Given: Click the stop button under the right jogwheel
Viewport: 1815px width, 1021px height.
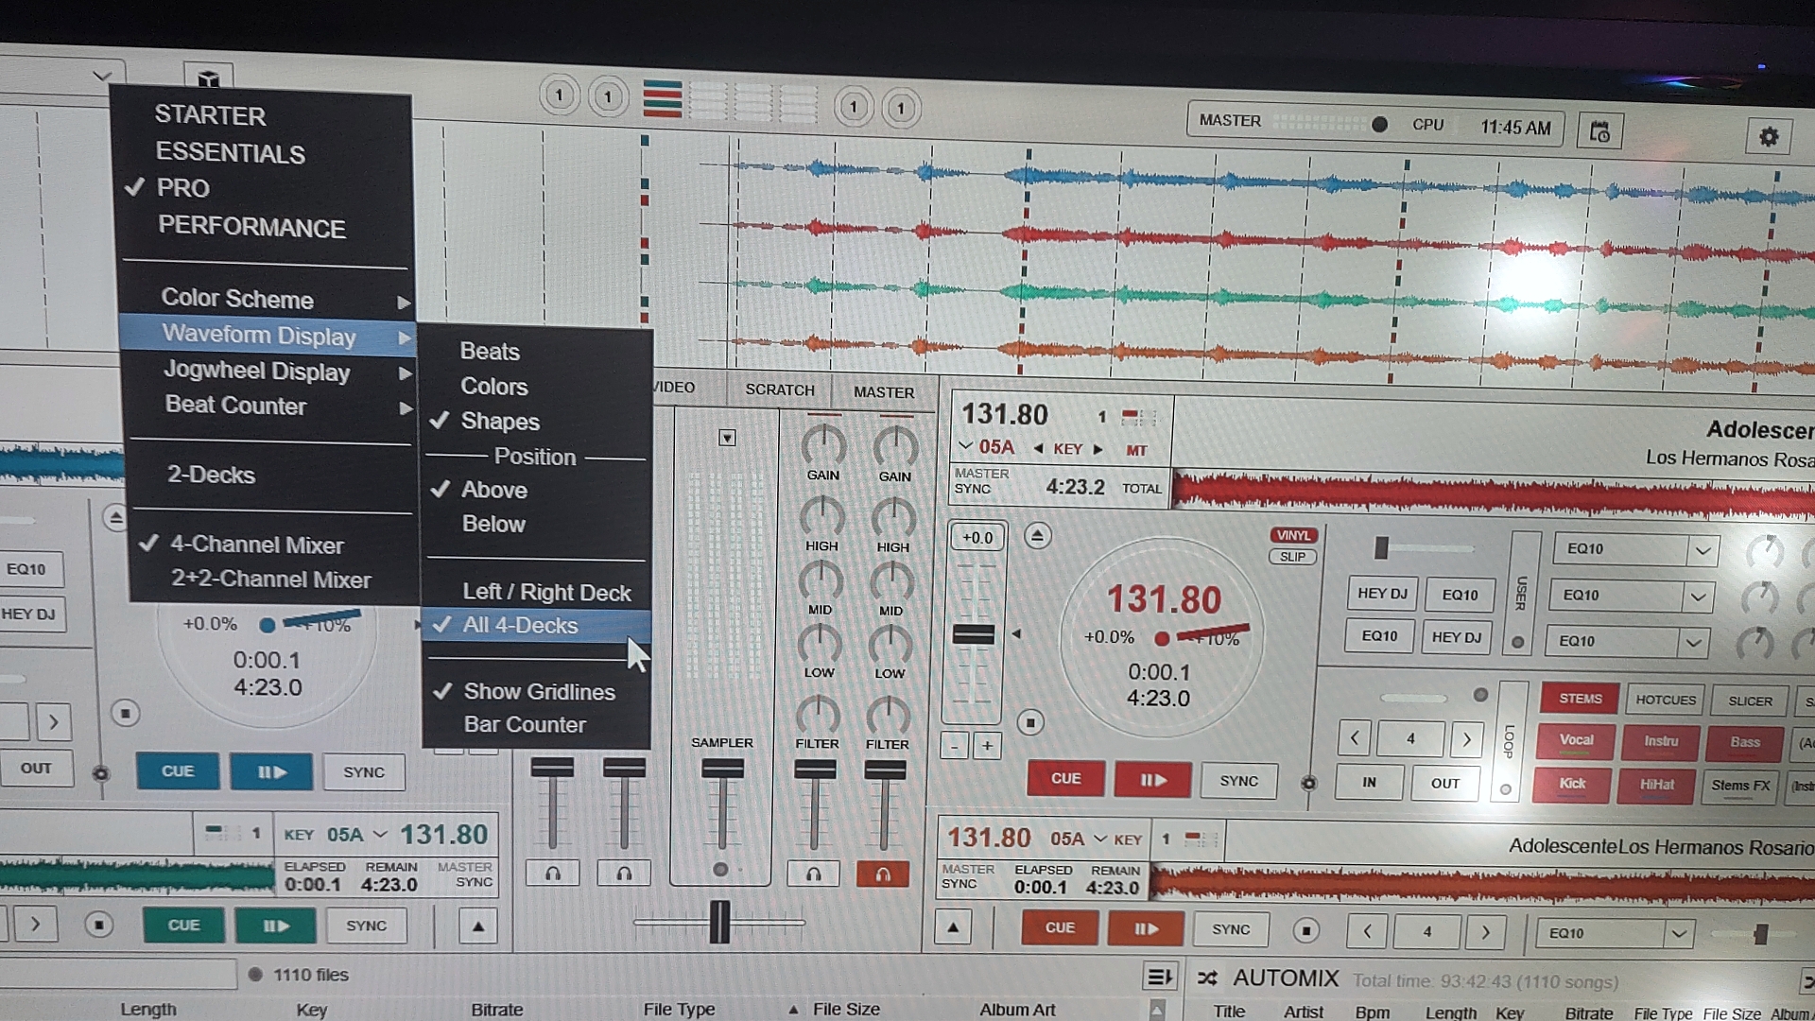Looking at the screenshot, I should [1030, 723].
